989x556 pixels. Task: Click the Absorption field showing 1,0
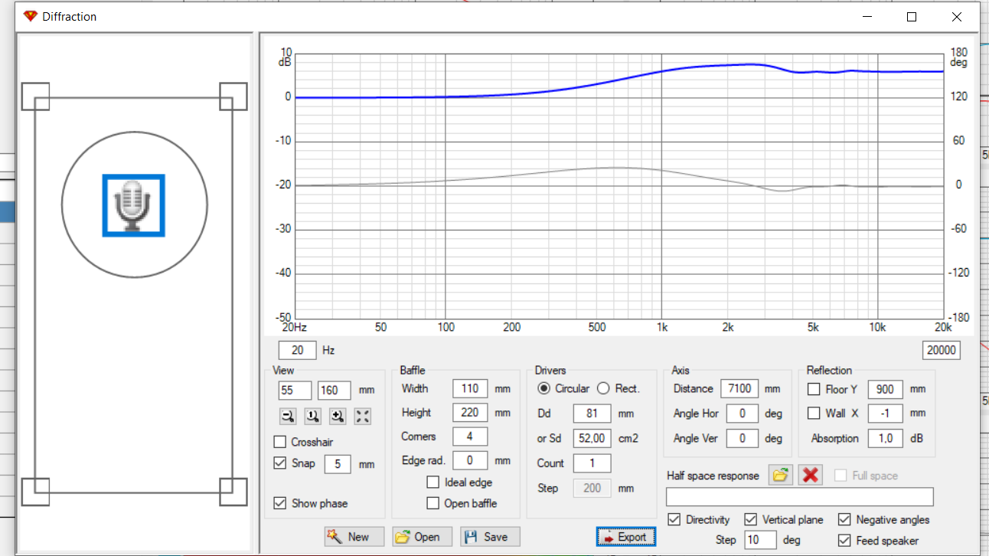[886, 438]
